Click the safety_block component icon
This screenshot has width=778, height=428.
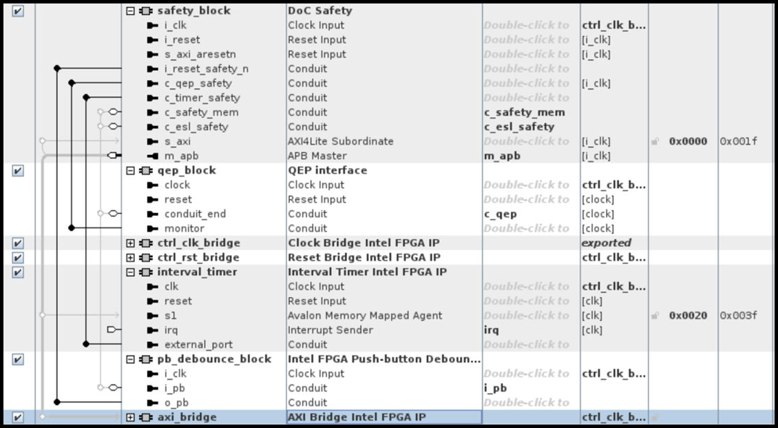pos(145,11)
